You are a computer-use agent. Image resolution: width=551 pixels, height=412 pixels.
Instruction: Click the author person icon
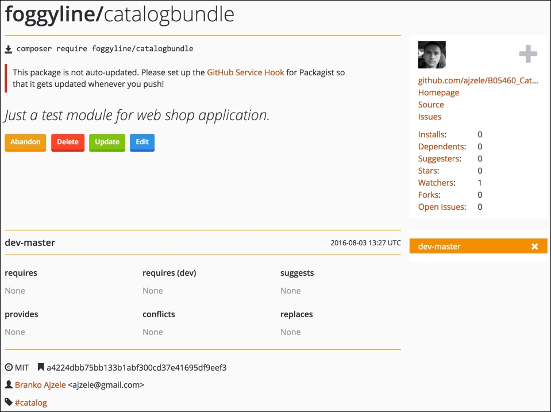9,385
